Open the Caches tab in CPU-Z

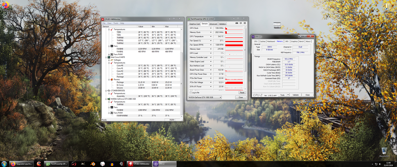click(262, 41)
